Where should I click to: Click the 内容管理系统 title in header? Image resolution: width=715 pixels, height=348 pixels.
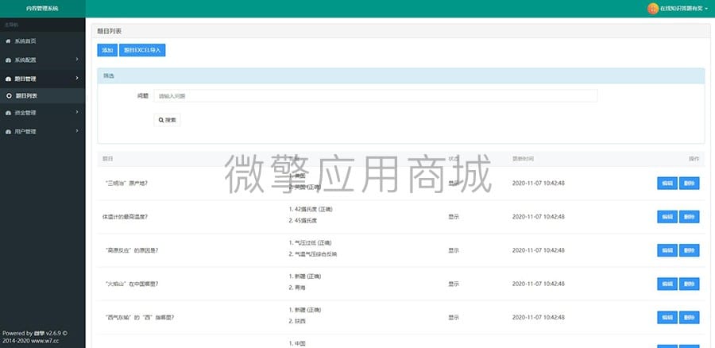pyautogui.click(x=42, y=8)
